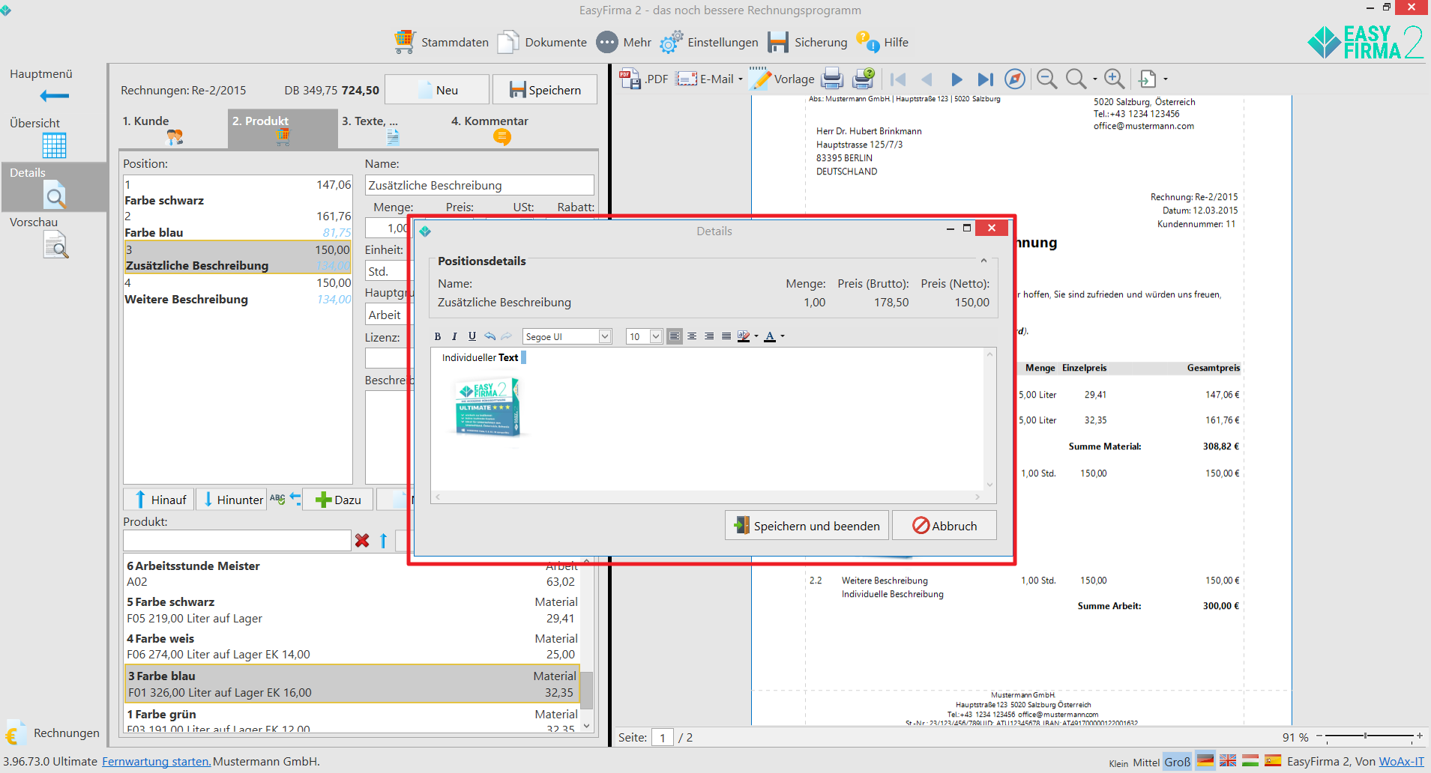Center text in Details editor
The width and height of the screenshot is (1431, 773).
pyautogui.click(x=692, y=336)
